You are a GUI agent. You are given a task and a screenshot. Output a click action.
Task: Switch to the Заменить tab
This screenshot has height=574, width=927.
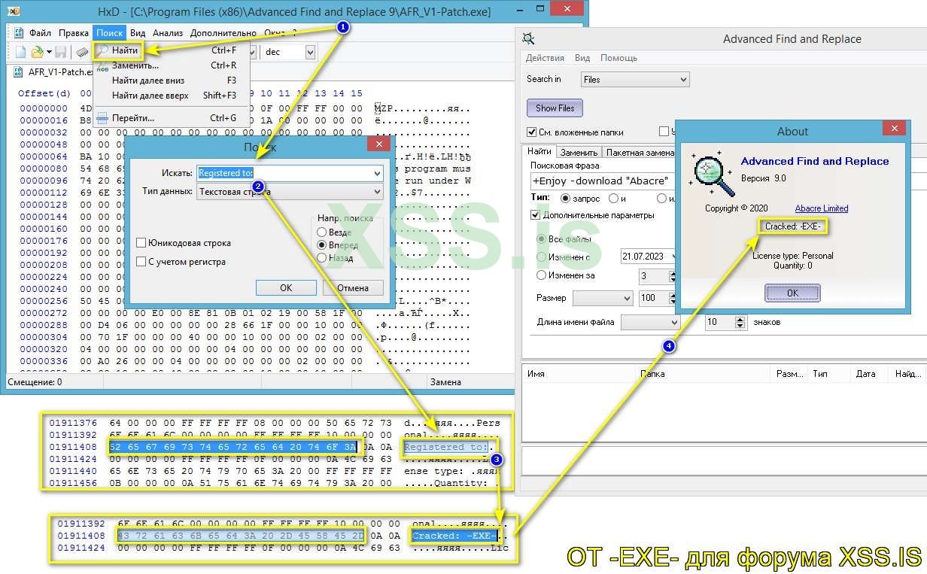coord(579,152)
